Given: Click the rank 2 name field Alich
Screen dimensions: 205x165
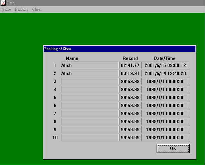Looking at the screenshot, I should click(x=89, y=73).
